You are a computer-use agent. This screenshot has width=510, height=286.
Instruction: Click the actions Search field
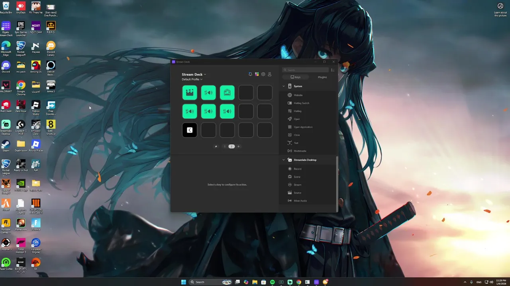coord(306,70)
